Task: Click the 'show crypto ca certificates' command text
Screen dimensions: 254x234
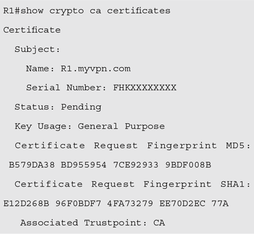Action: click(95, 11)
